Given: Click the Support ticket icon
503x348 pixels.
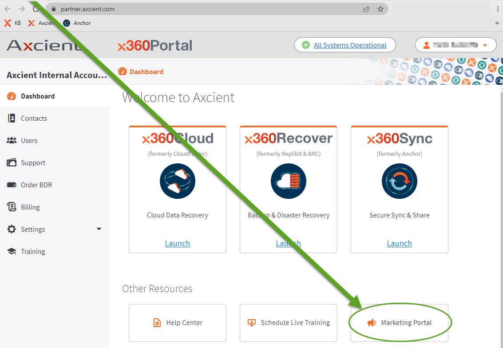Looking at the screenshot, I should 12,162.
